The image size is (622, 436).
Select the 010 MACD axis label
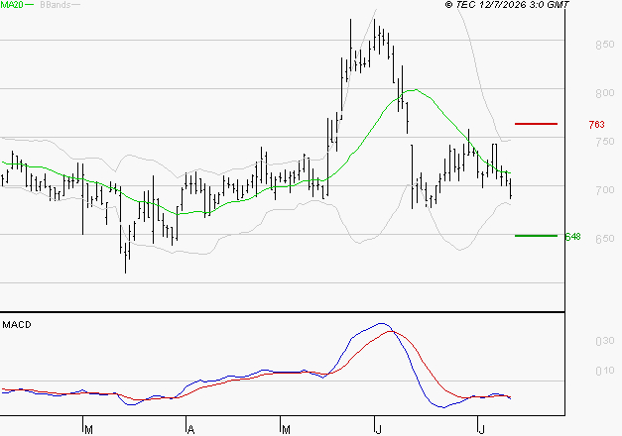tap(605, 371)
